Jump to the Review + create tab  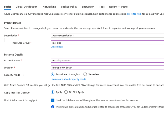tap(118, 7)
